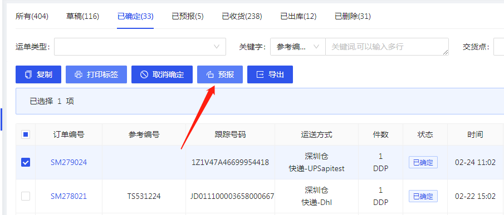Screen dimensions: 504x215
Task: Click the 件数 column header
Action: (x=380, y=134)
